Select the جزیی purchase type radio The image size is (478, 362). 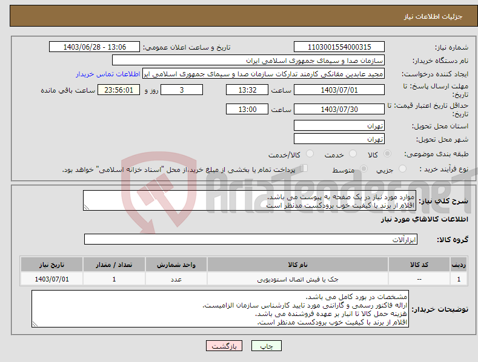click(402, 169)
